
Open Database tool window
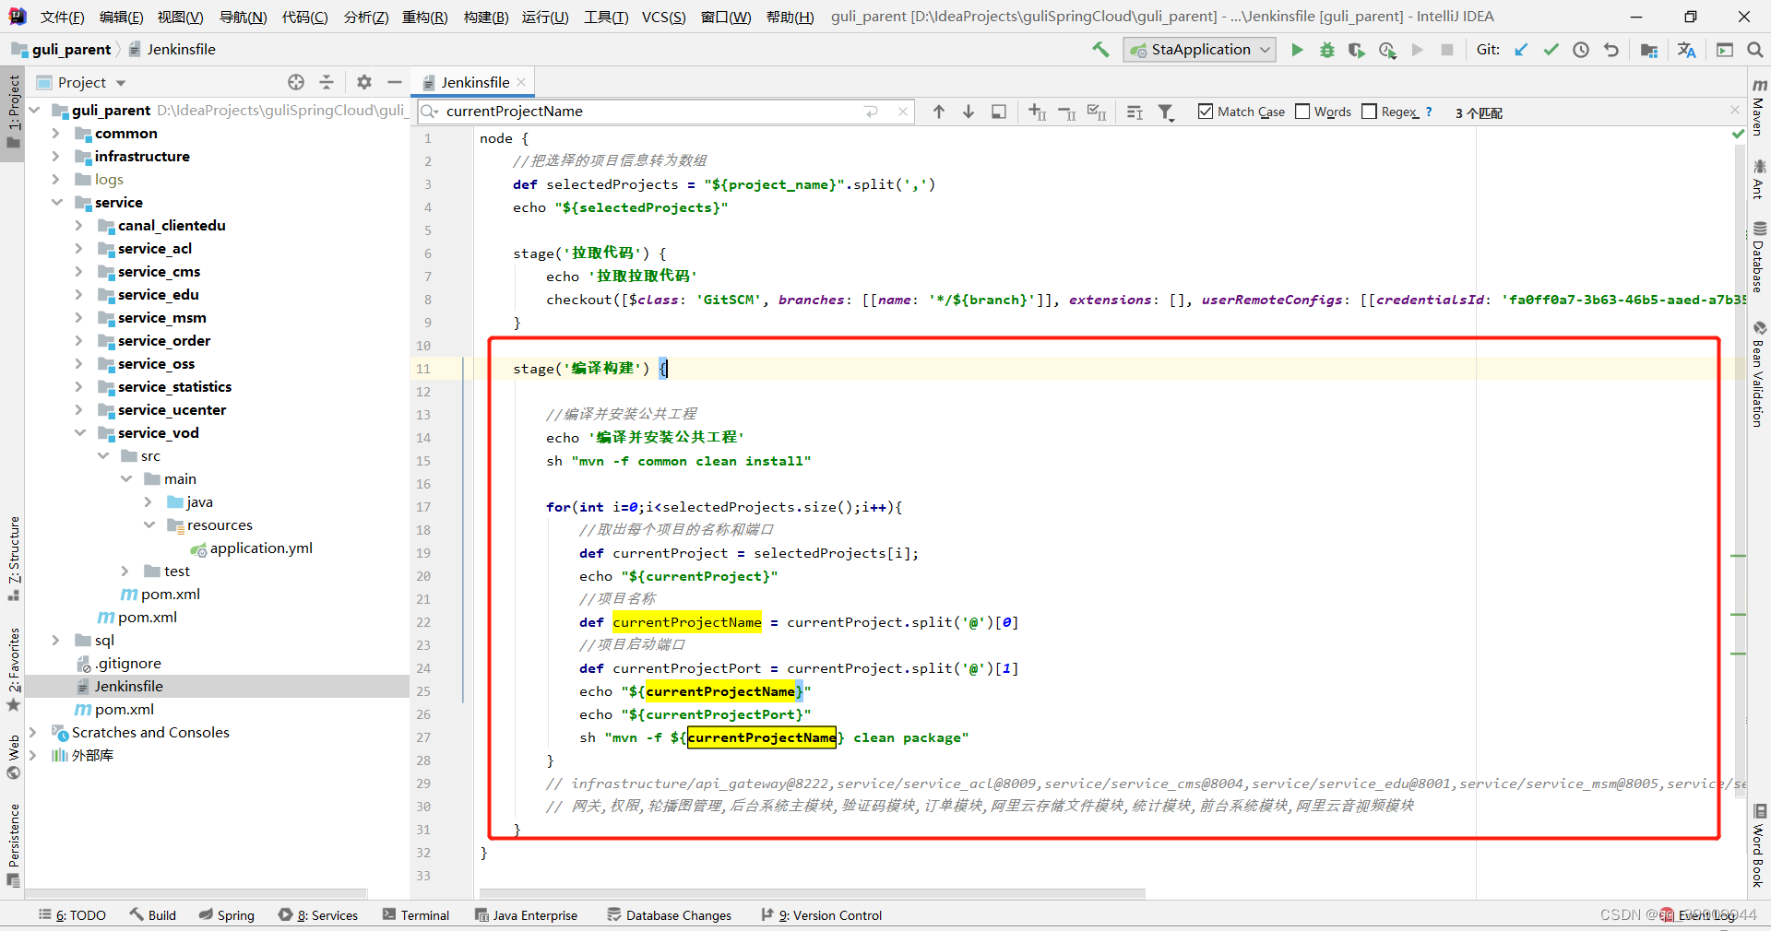click(1759, 257)
